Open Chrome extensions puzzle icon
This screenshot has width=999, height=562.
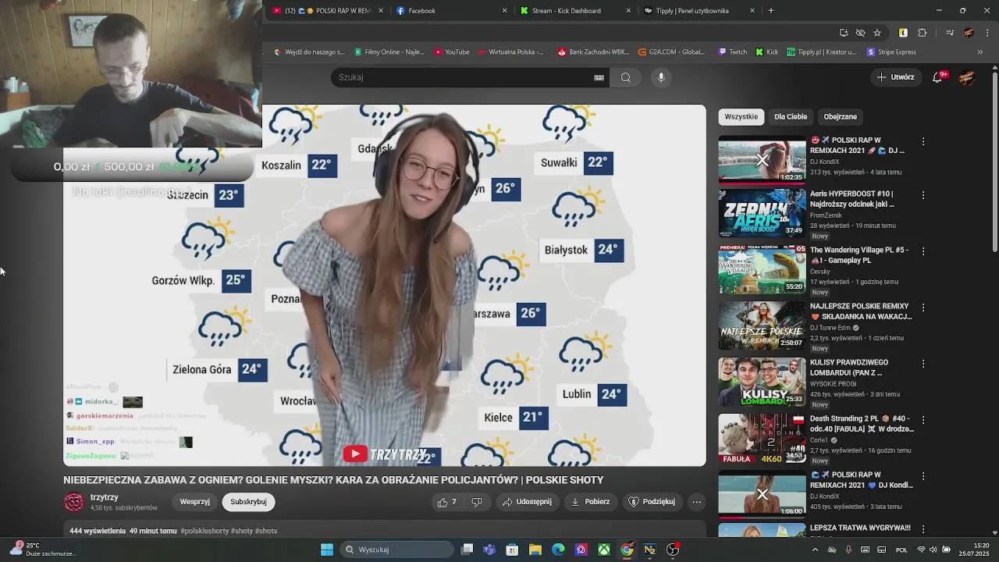tap(923, 33)
